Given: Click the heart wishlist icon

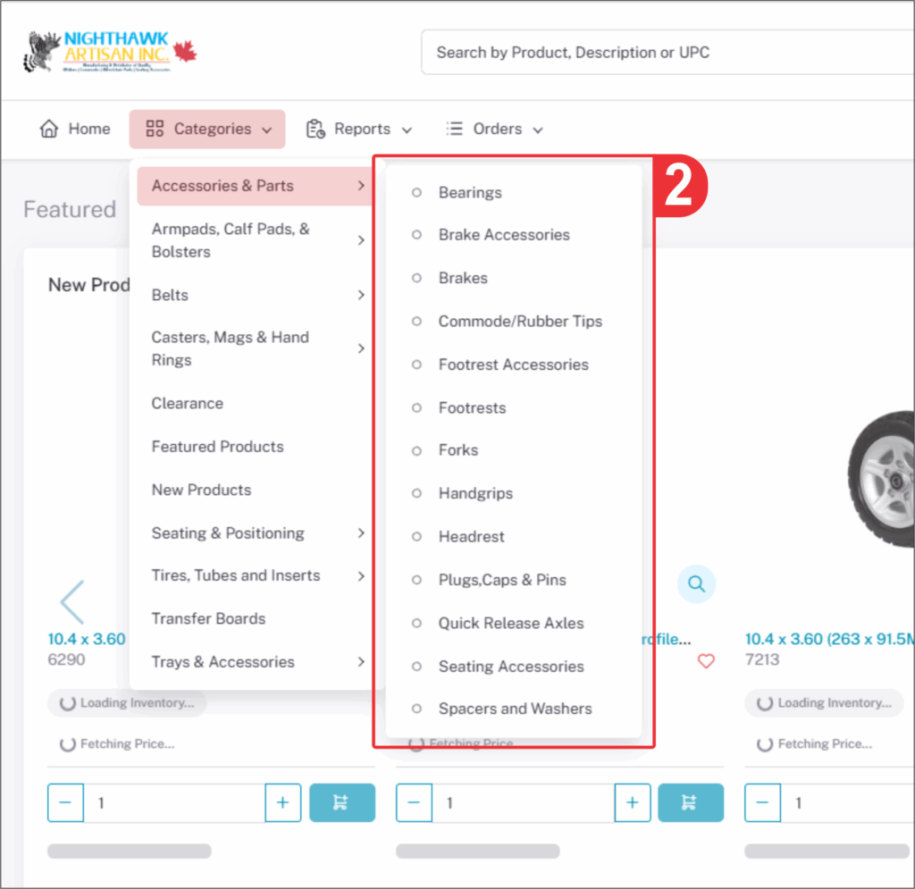Looking at the screenshot, I should tap(706, 661).
